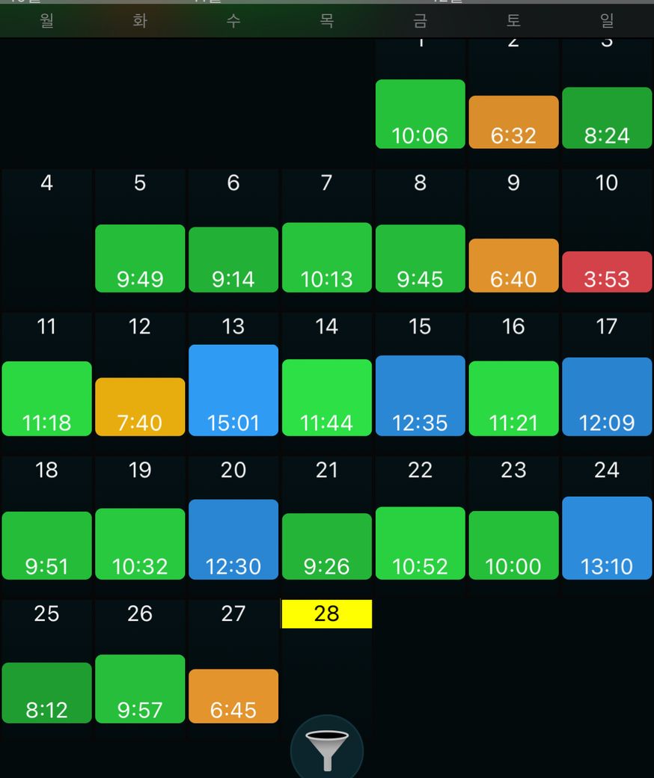Select the orange 6:45 block on day 27
Screen dimensions: 654x778
point(233,696)
